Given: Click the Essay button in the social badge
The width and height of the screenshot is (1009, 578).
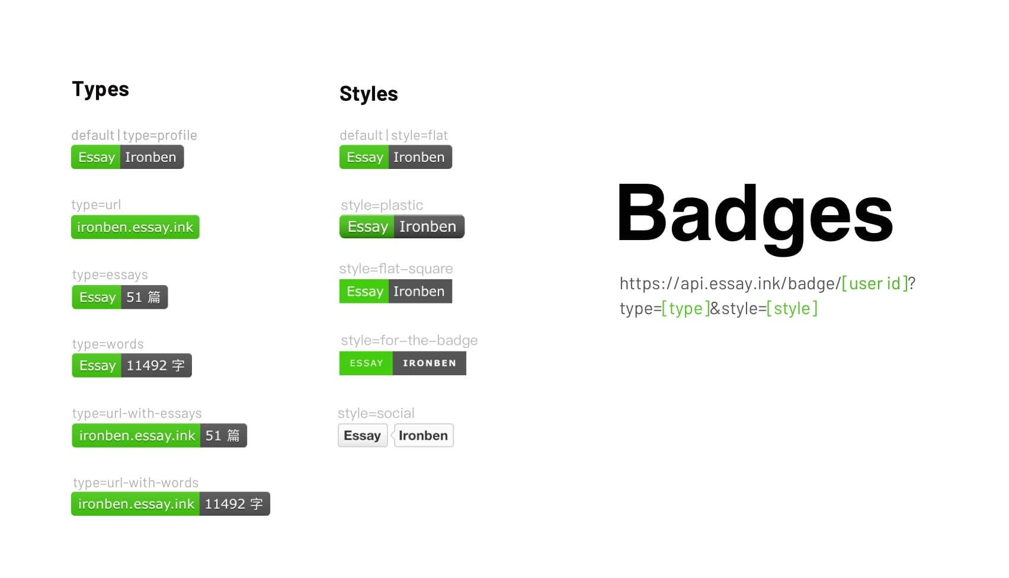Looking at the screenshot, I should click(x=363, y=436).
